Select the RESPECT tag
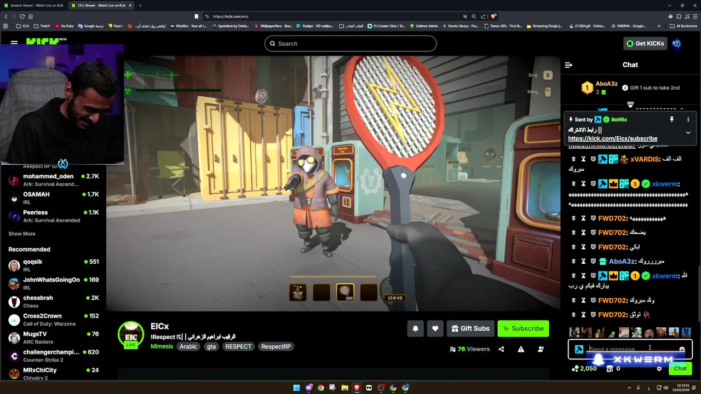 (238, 346)
